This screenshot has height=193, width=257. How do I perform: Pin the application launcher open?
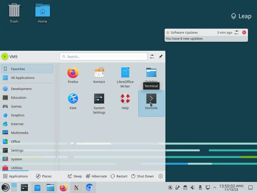coord(160,57)
